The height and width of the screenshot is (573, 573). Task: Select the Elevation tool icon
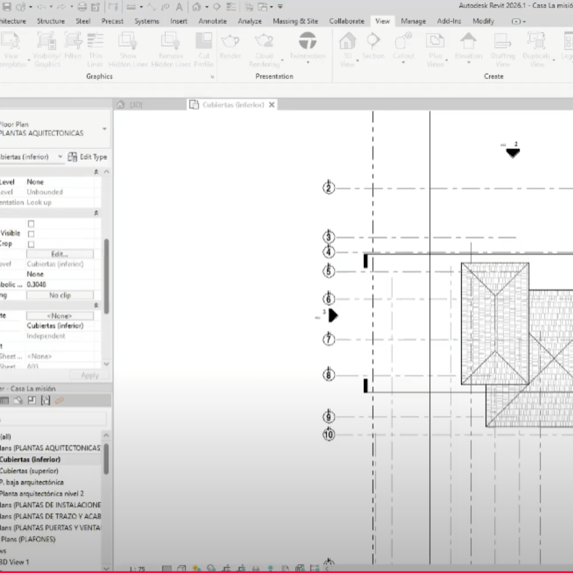[x=468, y=41]
